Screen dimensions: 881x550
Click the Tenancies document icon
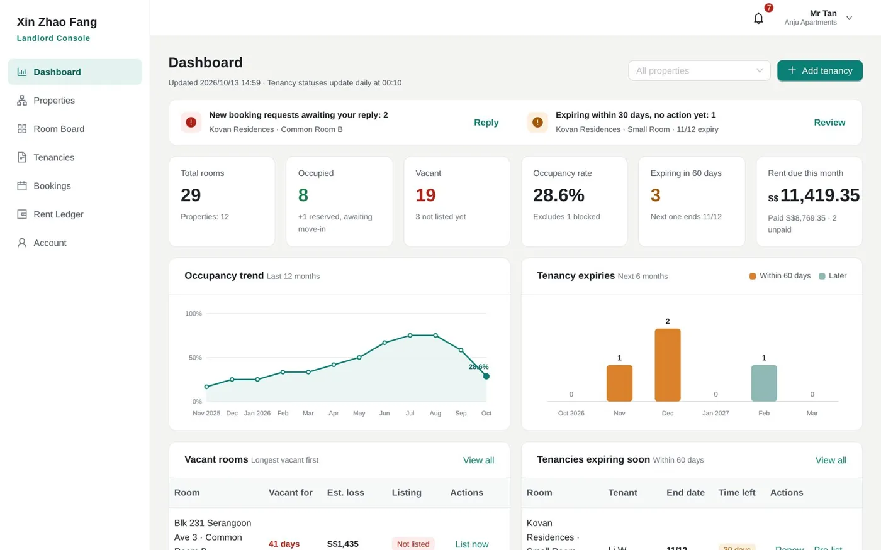(22, 157)
